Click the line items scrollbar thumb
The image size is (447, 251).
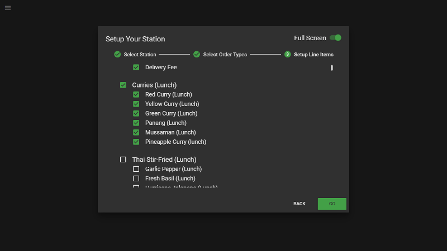click(331, 67)
